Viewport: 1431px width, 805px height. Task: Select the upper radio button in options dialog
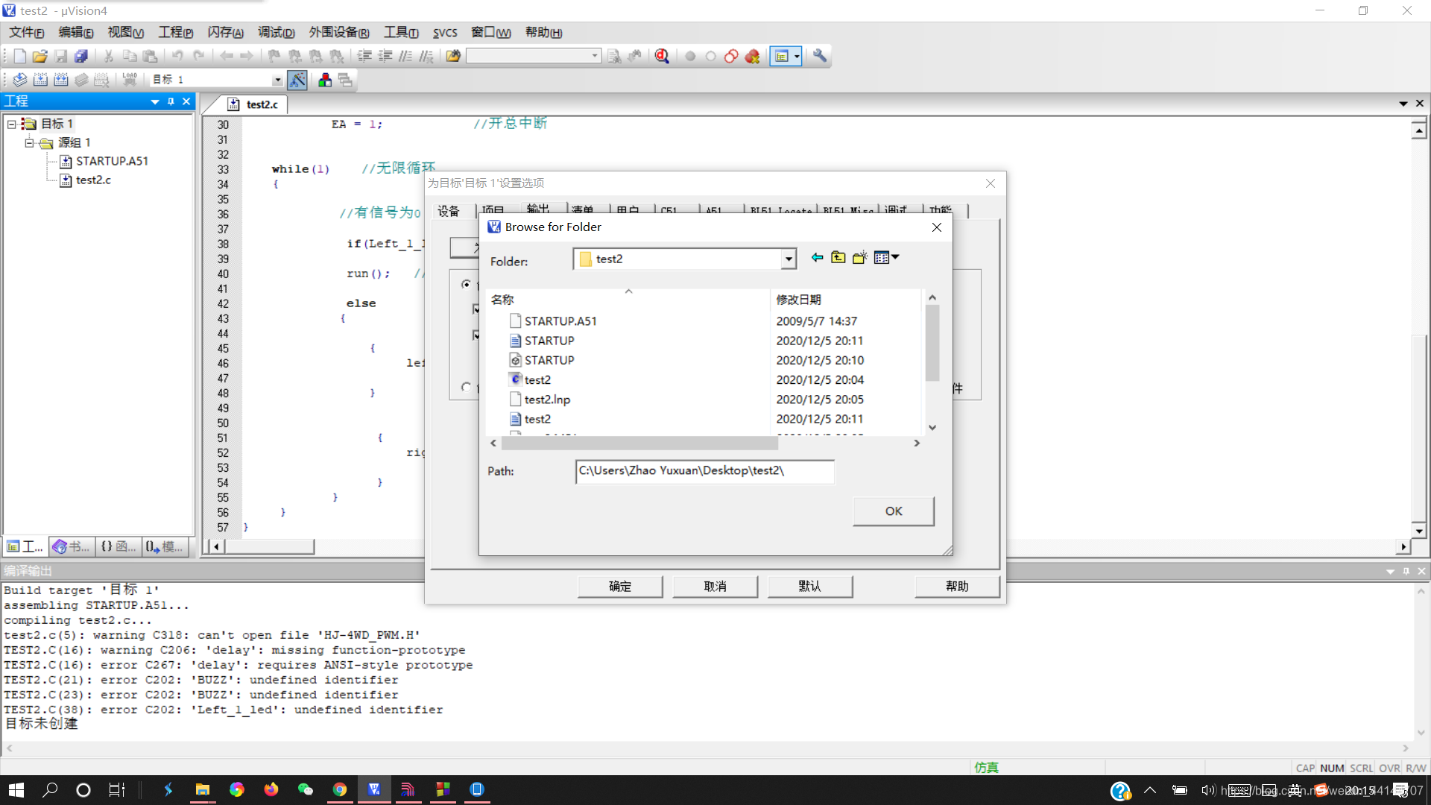(467, 284)
